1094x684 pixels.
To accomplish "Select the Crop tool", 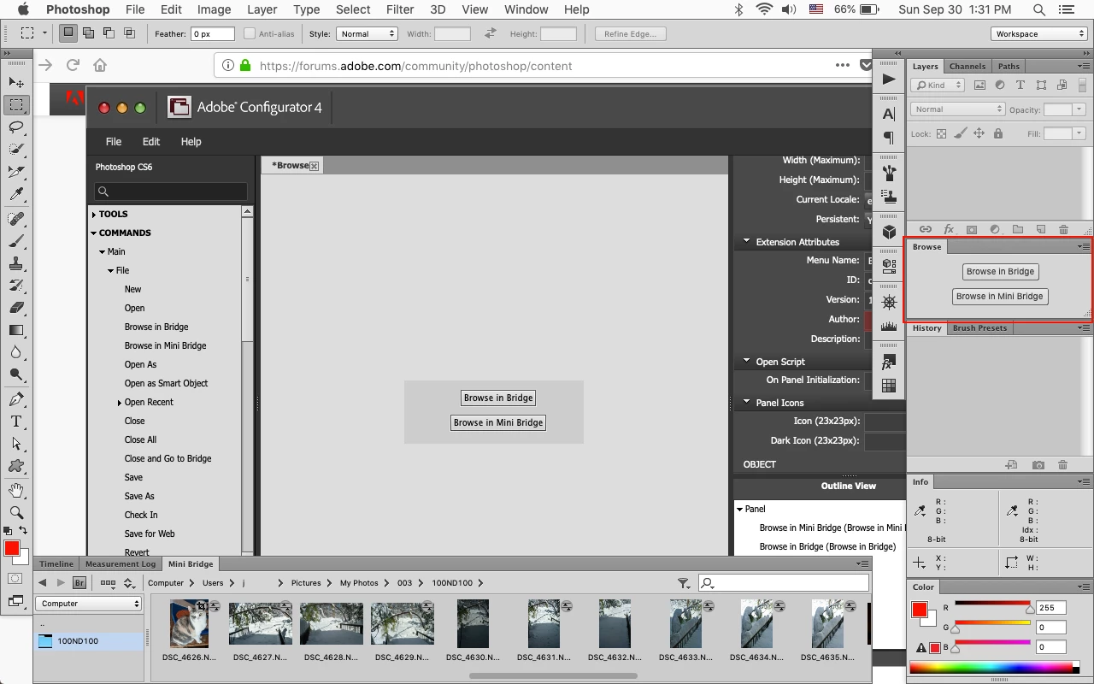I will tap(16, 172).
